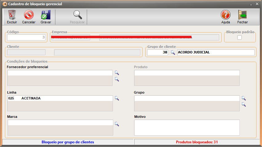Close form with Fechar door icon
The width and height of the screenshot is (262, 147).
(x=242, y=15)
